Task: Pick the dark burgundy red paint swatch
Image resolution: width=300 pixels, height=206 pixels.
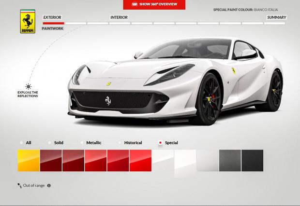Action: click(x=50, y=161)
